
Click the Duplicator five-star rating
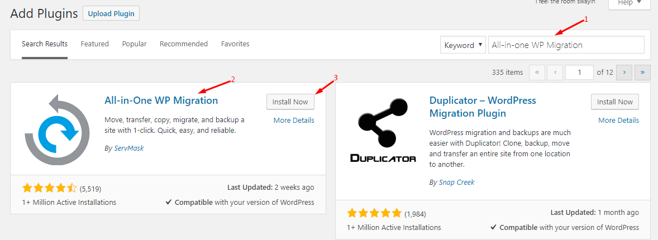[374, 214]
